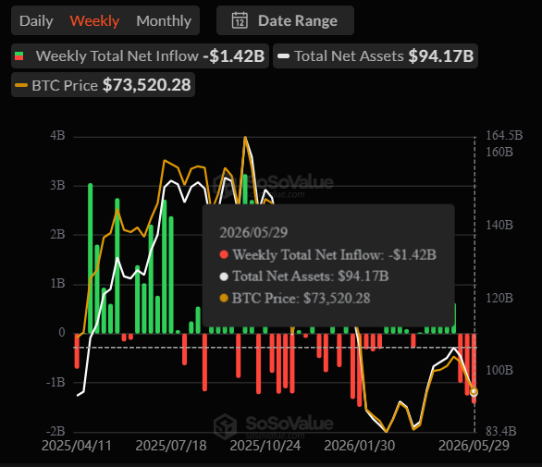The width and height of the screenshot is (542, 467).
Task: Open the Date Range picker
Action: [285, 20]
